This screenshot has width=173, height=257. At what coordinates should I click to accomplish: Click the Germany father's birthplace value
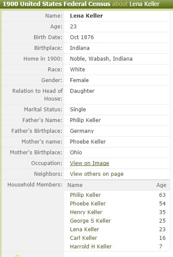[82, 131]
